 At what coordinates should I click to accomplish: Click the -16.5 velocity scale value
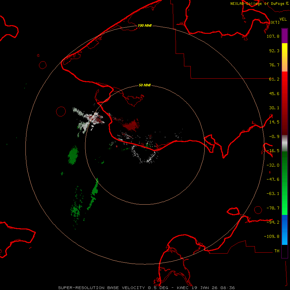coord(273,151)
